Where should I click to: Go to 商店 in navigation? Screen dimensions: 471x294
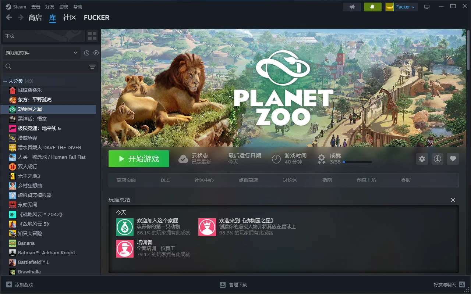click(x=35, y=17)
